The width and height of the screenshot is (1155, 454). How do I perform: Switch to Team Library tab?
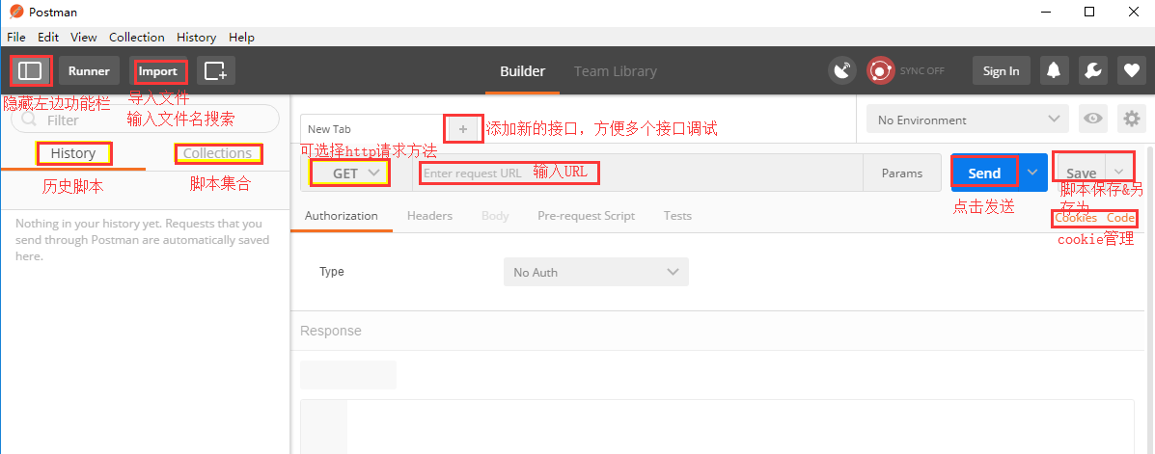click(x=615, y=70)
